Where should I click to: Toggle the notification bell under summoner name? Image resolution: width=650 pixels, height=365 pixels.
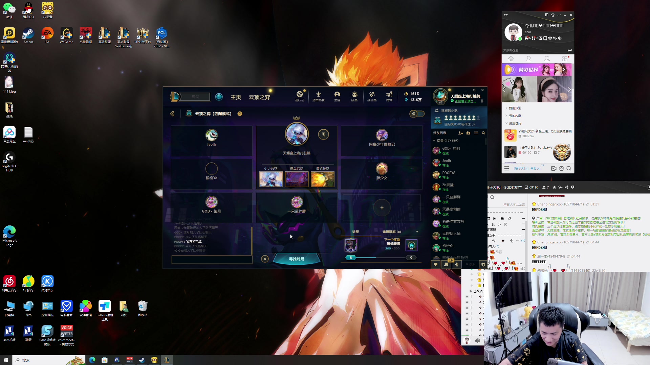coord(482,101)
